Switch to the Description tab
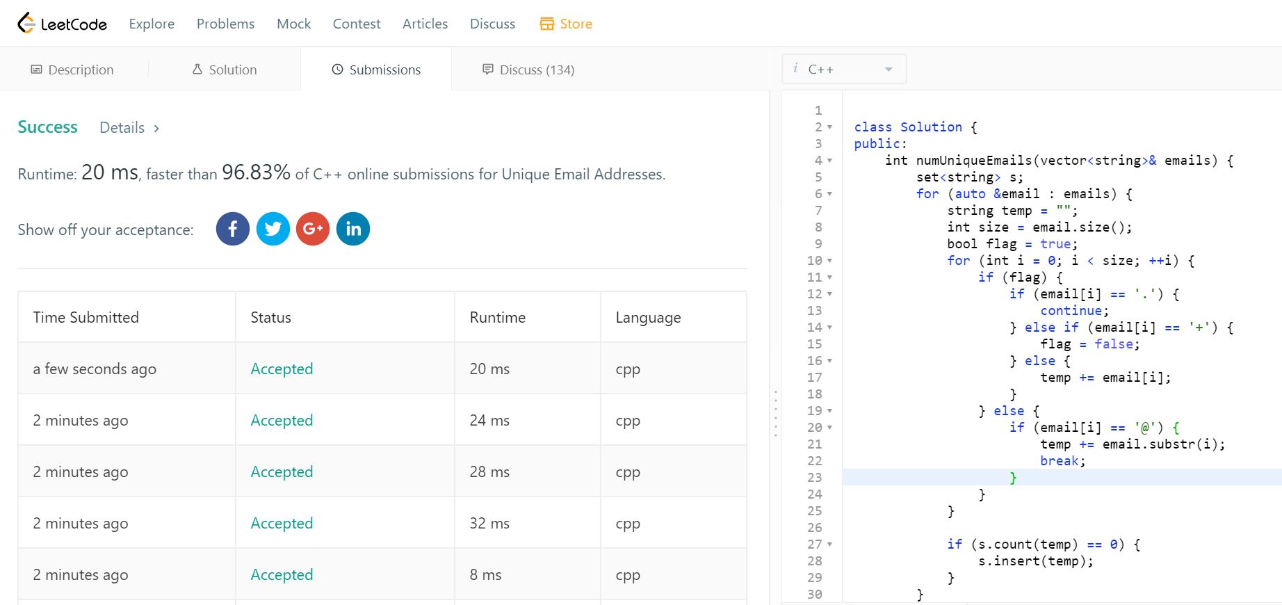The height and width of the screenshot is (605, 1282). click(72, 70)
